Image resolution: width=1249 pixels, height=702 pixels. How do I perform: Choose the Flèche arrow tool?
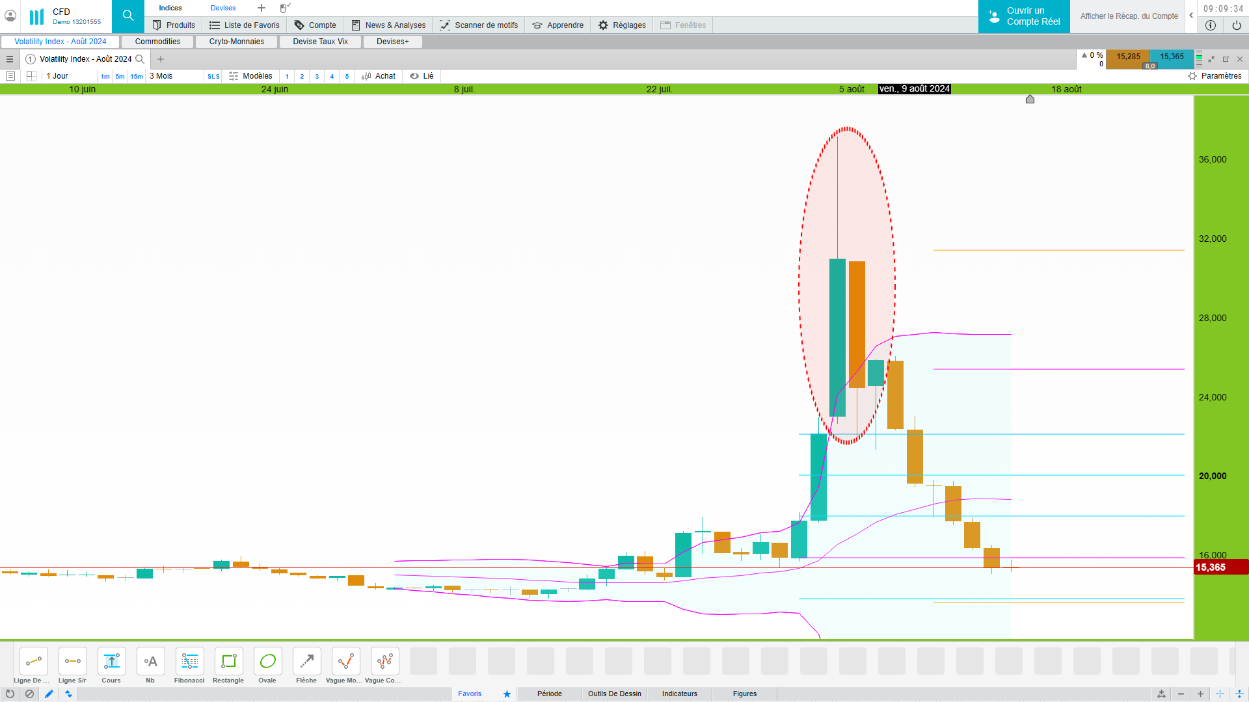pyautogui.click(x=306, y=662)
